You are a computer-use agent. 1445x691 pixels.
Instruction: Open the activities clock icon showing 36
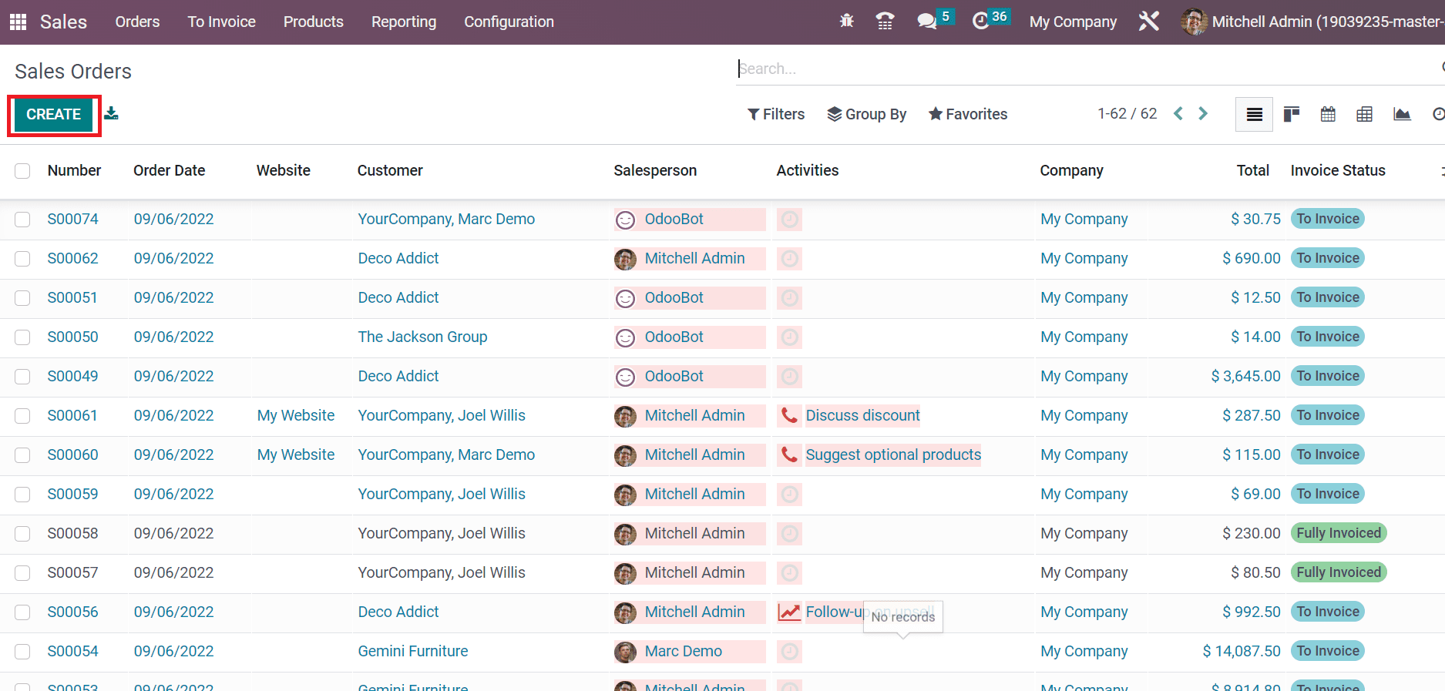click(980, 22)
